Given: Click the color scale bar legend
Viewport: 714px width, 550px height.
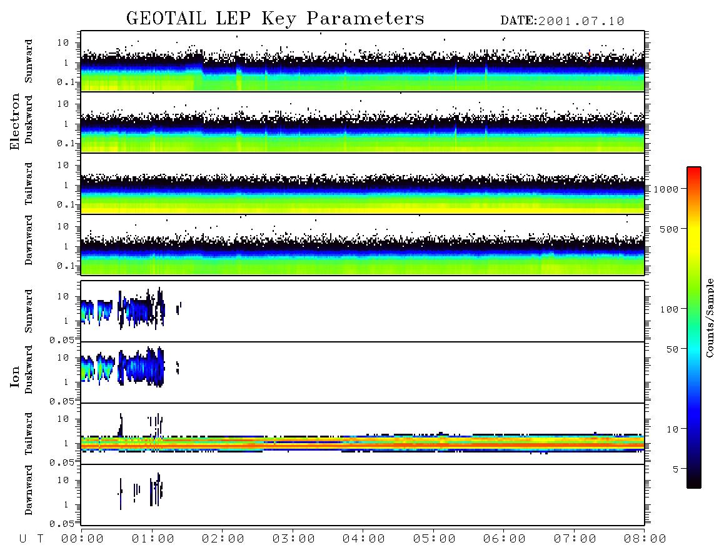Looking at the screenshot, I should pos(694,327).
